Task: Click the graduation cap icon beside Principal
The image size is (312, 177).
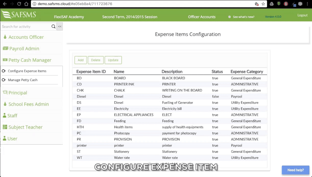Action: [5, 92]
